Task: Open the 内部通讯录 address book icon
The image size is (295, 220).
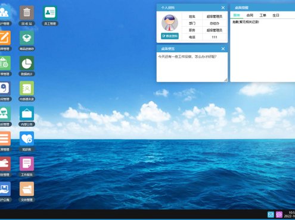Action: pos(27,88)
